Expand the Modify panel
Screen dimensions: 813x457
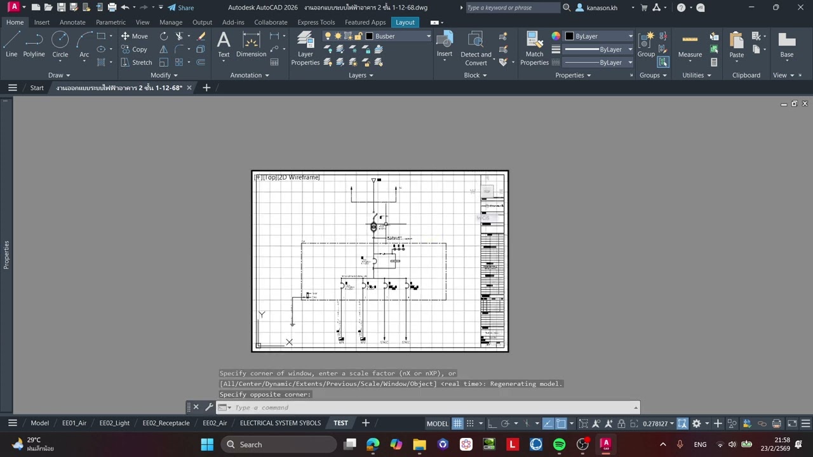click(x=164, y=75)
